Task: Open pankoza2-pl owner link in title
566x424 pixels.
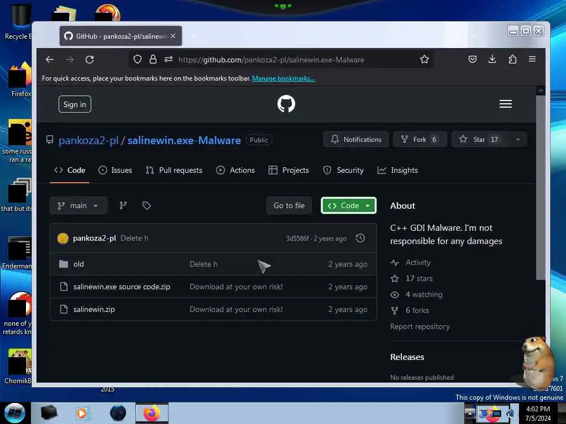Action: click(x=88, y=140)
